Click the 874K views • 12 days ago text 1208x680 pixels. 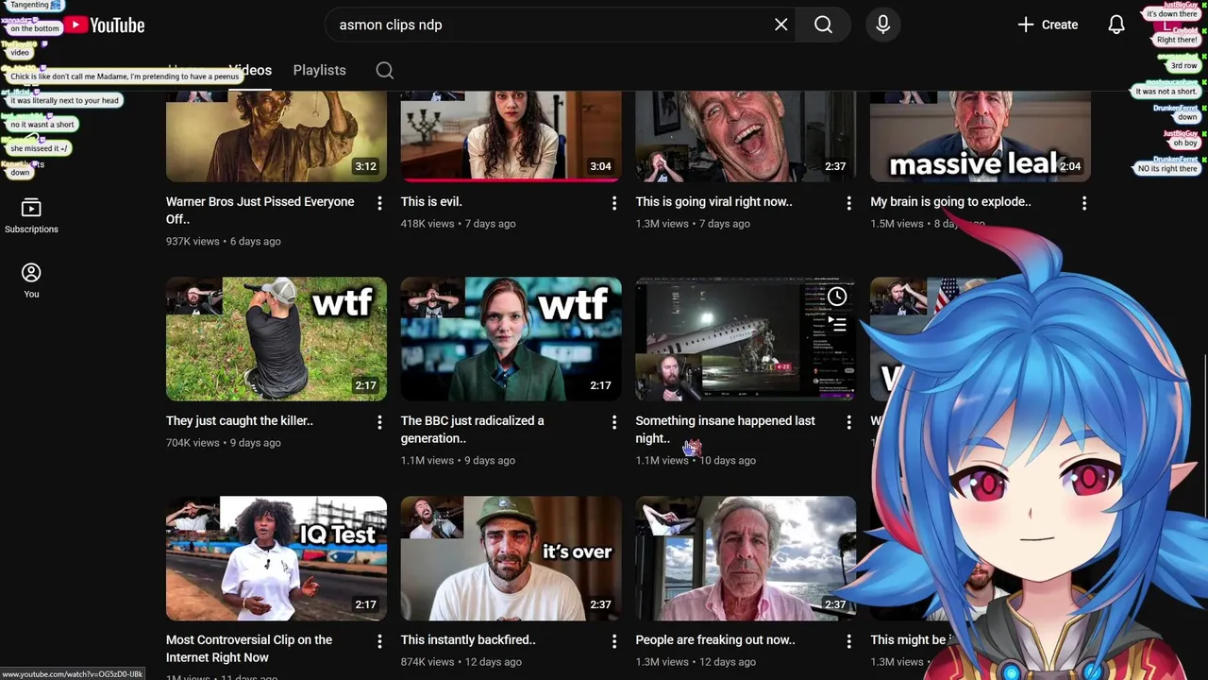[x=461, y=661]
